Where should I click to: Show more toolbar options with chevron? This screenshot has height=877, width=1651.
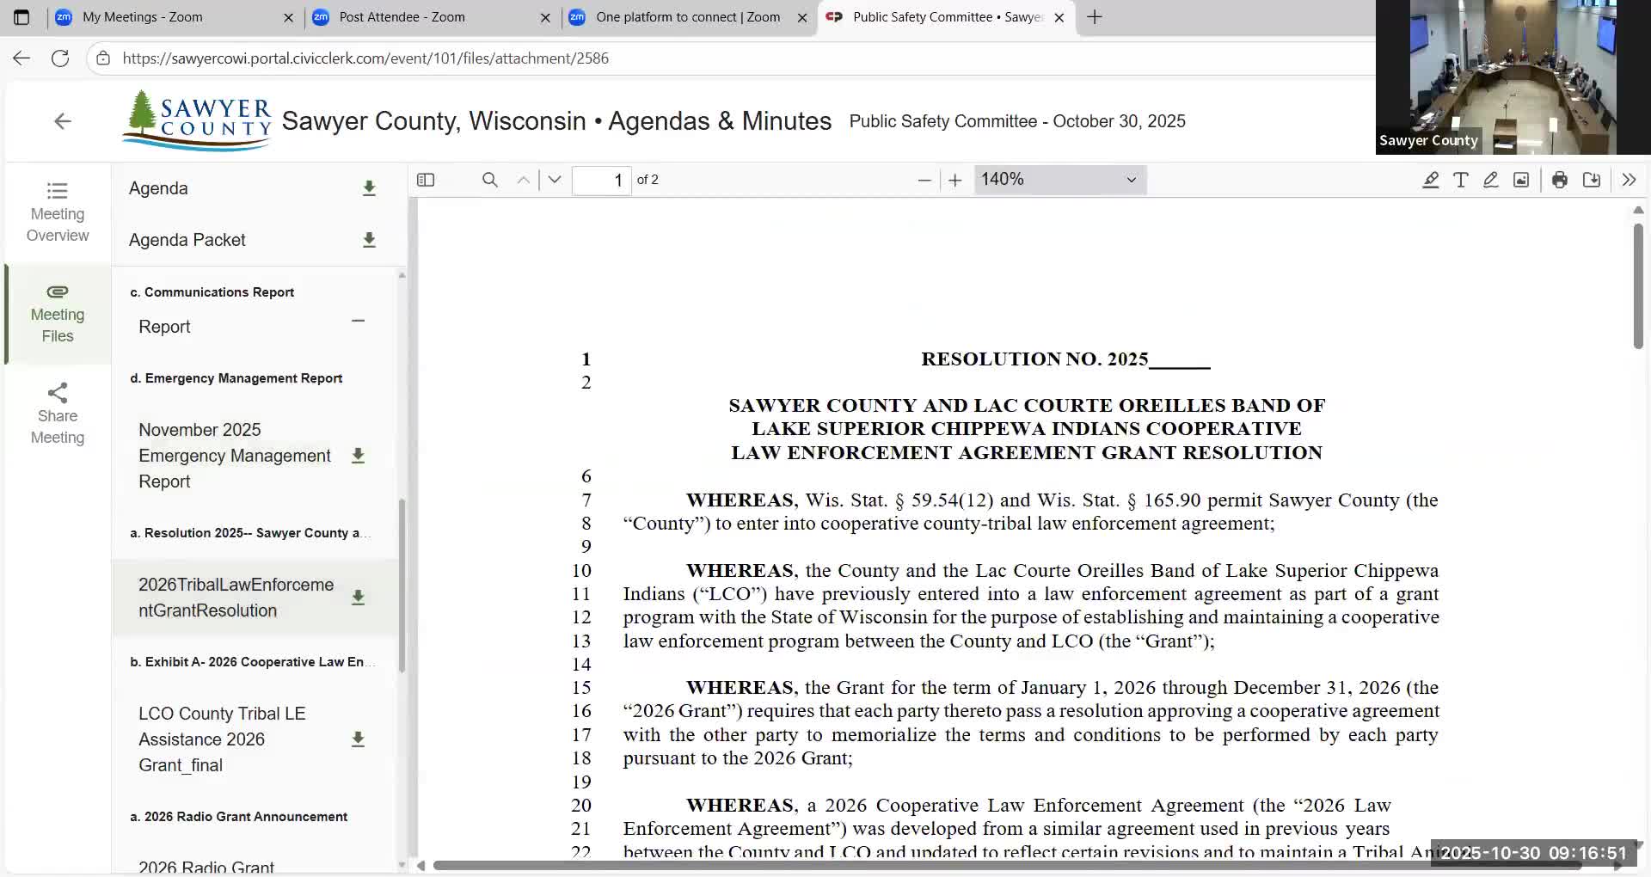coord(1628,180)
